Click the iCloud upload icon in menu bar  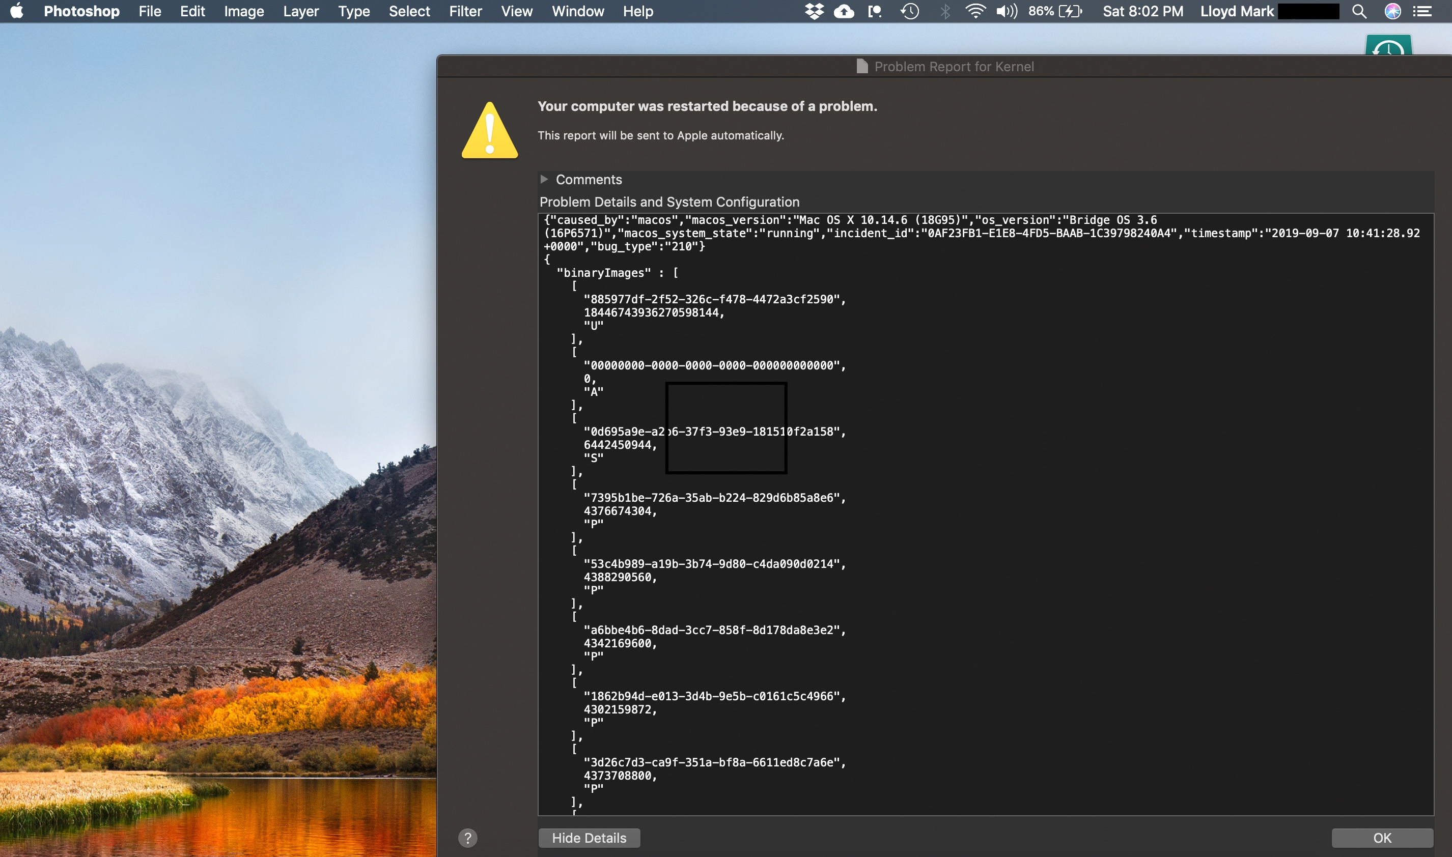[x=845, y=11]
